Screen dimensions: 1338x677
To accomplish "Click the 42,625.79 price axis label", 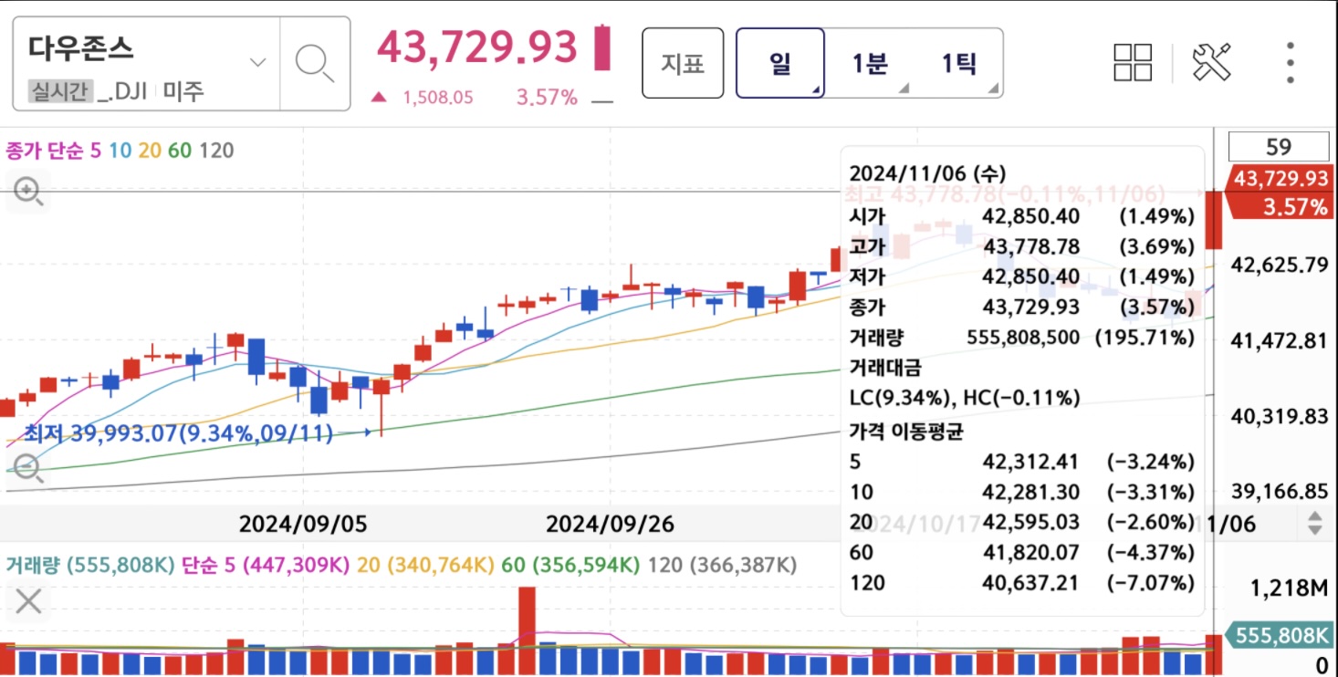I will (1280, 266).
